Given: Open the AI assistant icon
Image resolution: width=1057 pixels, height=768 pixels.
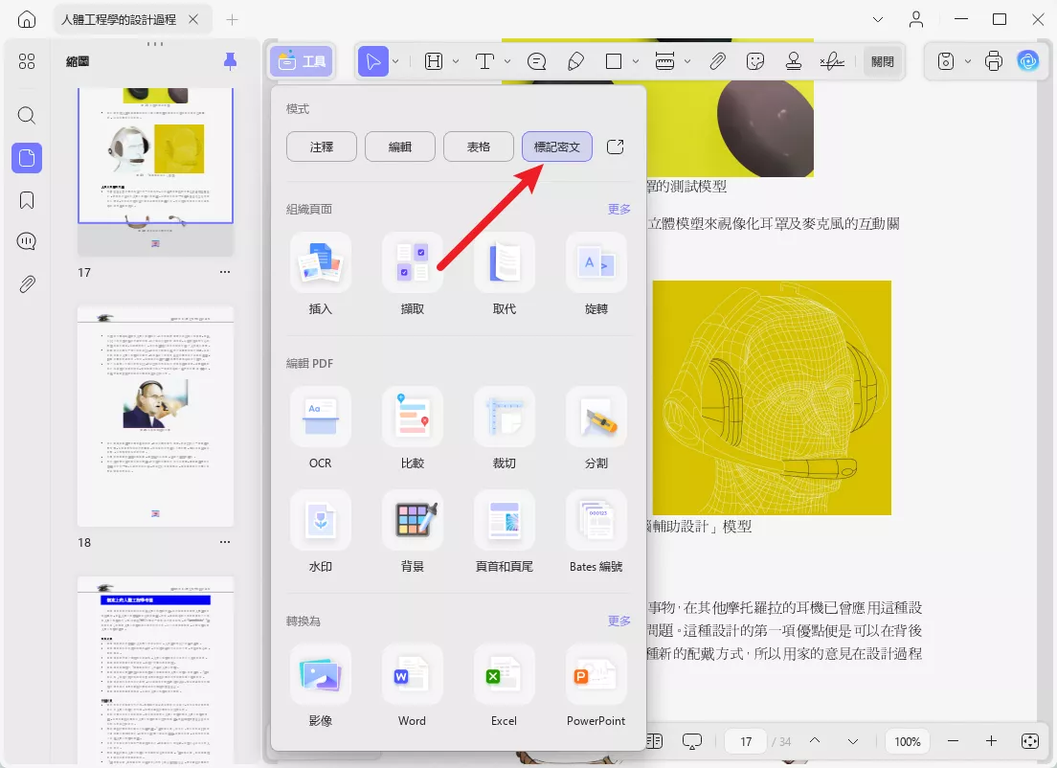Looking at the screenshot, I should (x=1028, y=61).
